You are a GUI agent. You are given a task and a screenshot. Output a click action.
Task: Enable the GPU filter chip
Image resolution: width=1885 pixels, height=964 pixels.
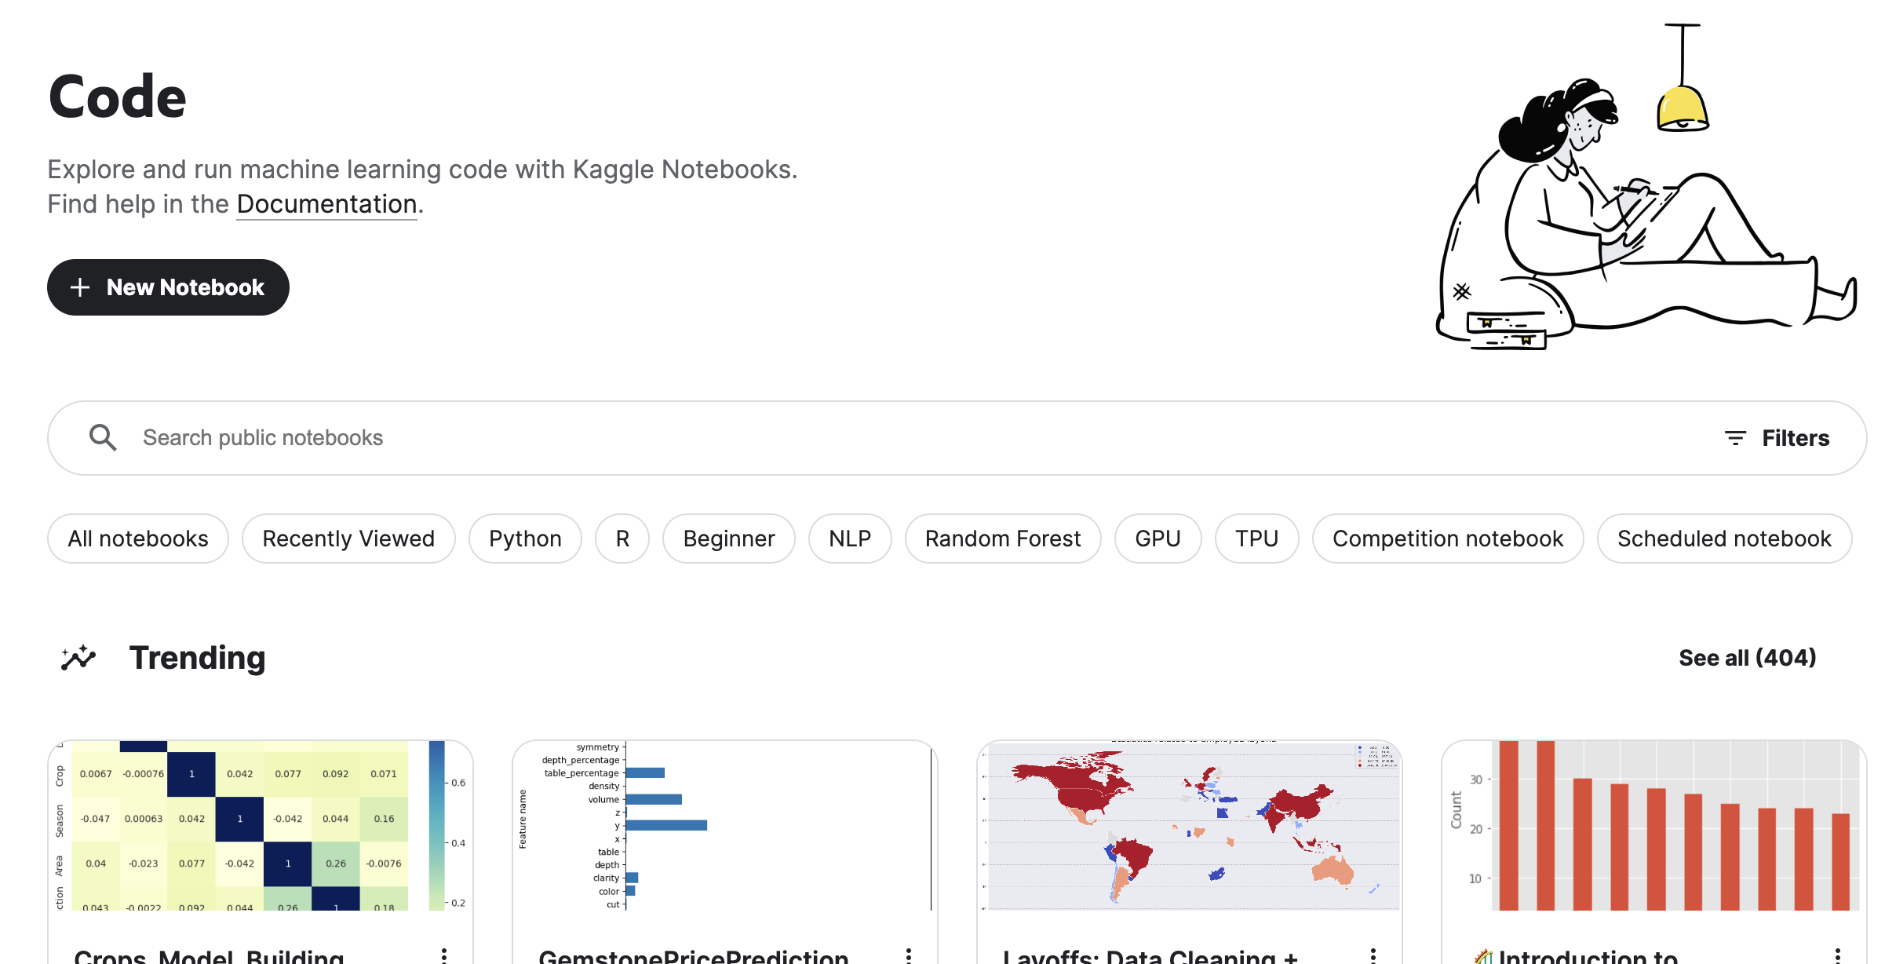pos(1158,539)
